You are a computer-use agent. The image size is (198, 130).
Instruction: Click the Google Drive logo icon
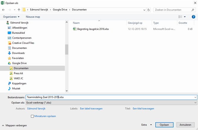9,63
